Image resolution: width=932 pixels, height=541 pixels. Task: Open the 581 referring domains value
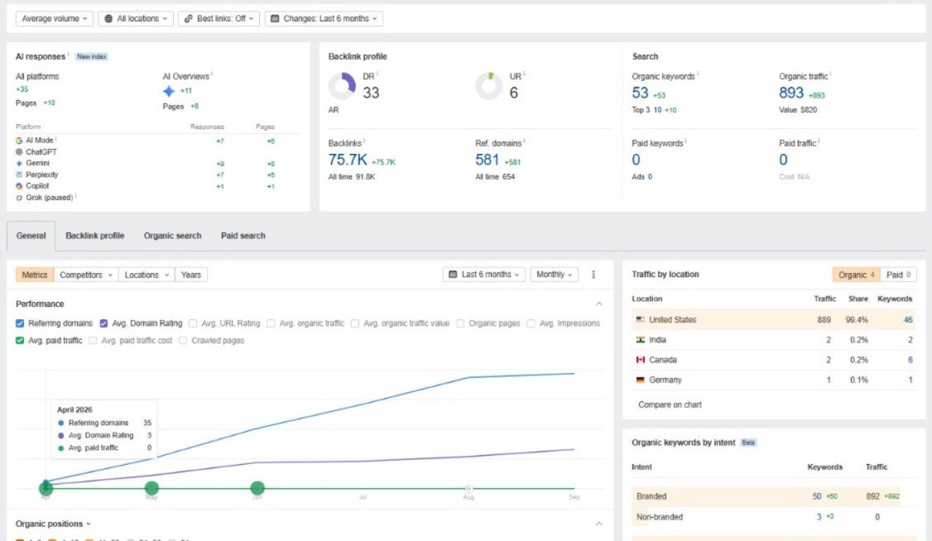[x=487, y=160]
